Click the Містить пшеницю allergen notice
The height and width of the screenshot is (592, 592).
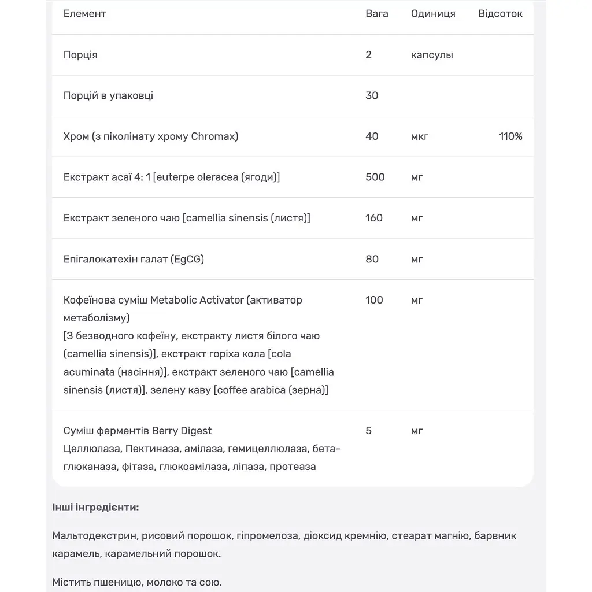tap(137, 582)
